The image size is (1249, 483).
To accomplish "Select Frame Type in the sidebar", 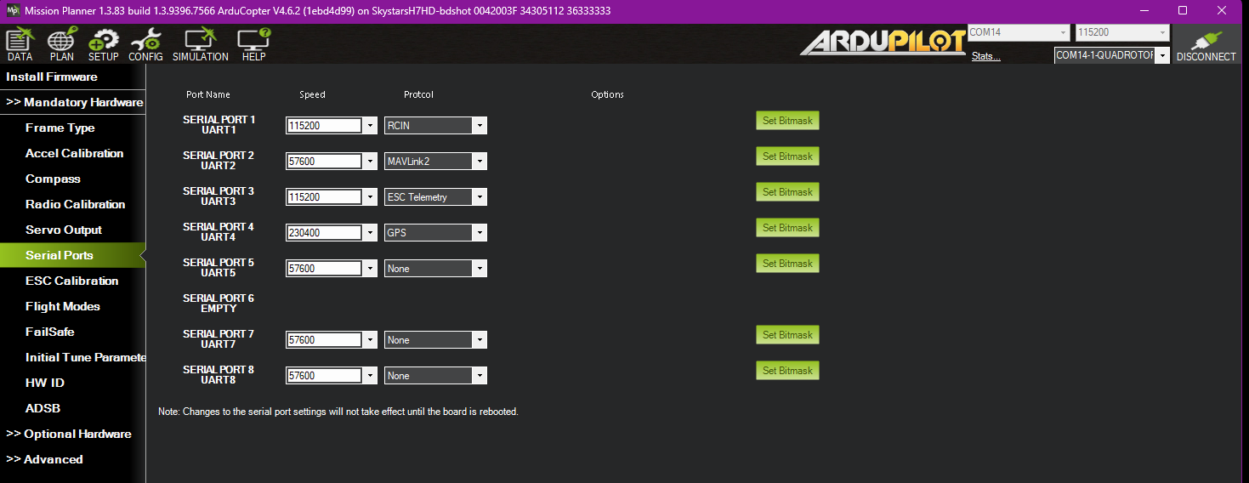I will (x=60, y=128).
